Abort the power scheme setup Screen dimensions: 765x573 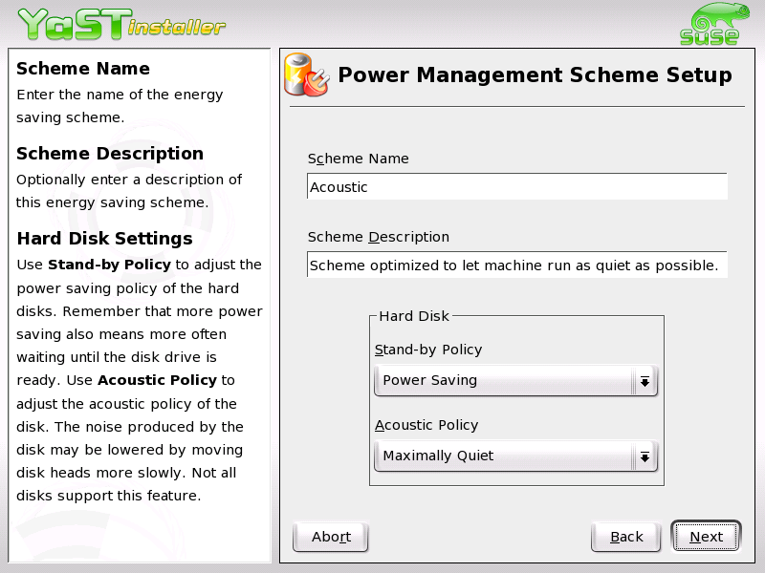330,536
